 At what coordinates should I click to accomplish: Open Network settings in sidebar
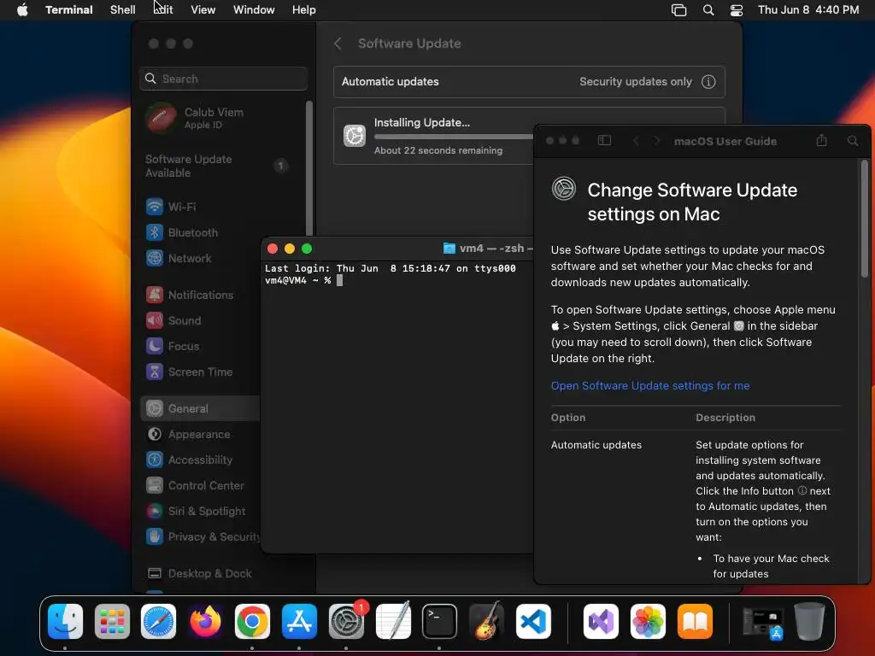pyautogui.click(x=179, y=258)
